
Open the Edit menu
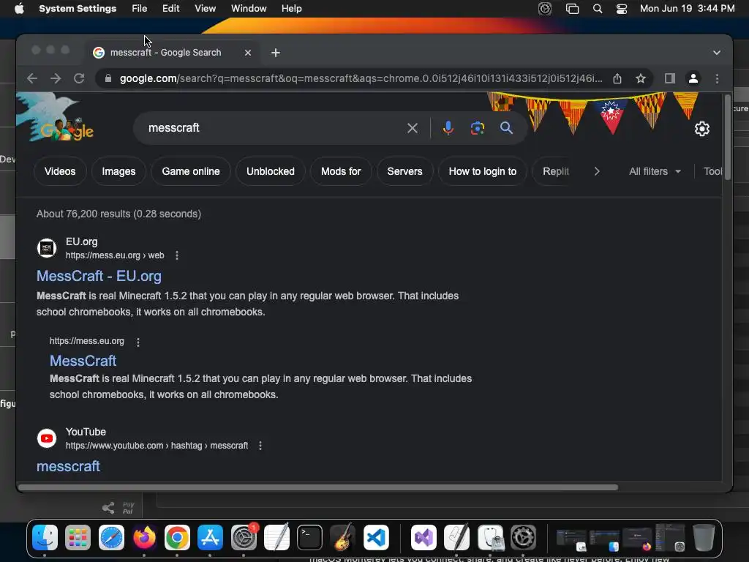pyautogui.click(x=170, y=9)
